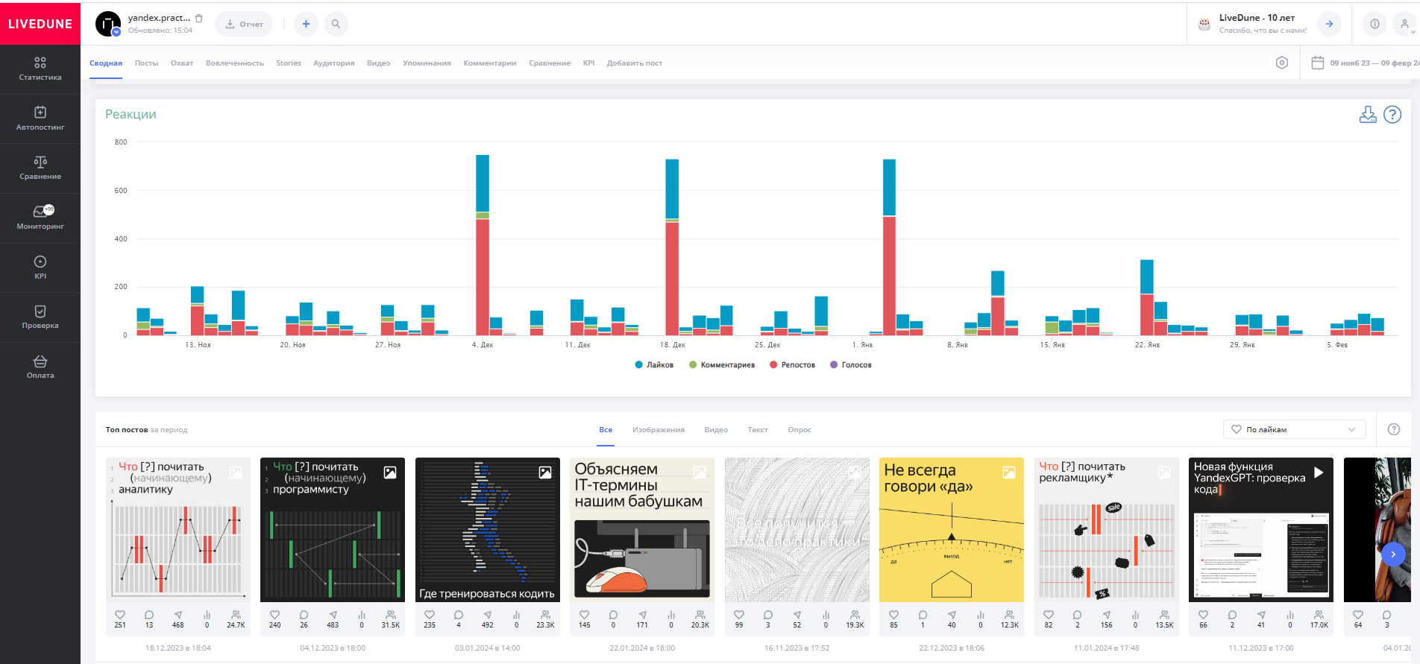The height and width of the screenshot is (664, 1420).
Task: Switch to the KPI tab in top navigation
Action: (x=589, y=63)
